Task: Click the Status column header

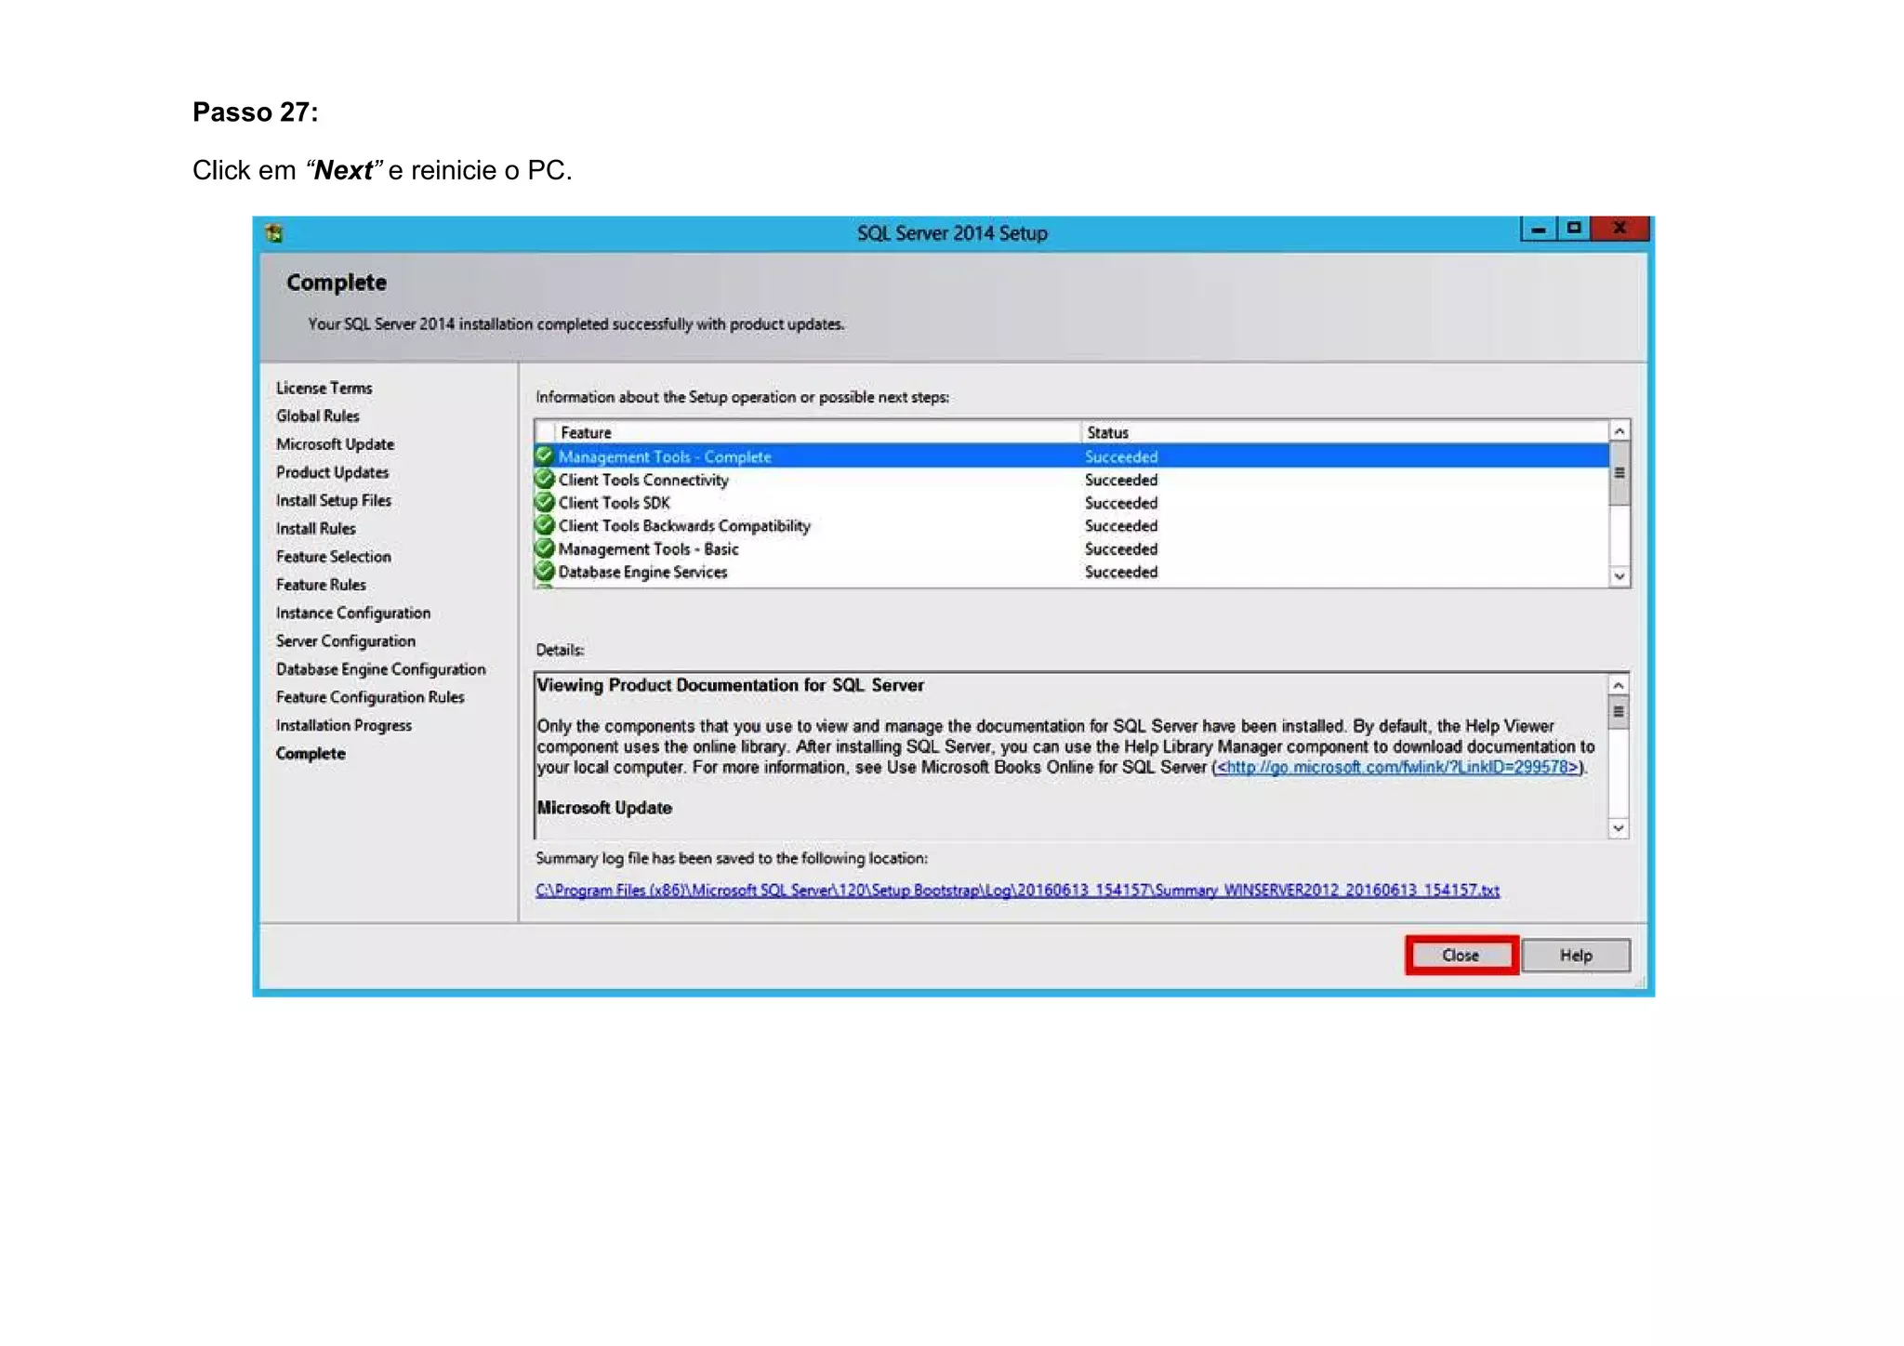Action: coord(1345,432)
